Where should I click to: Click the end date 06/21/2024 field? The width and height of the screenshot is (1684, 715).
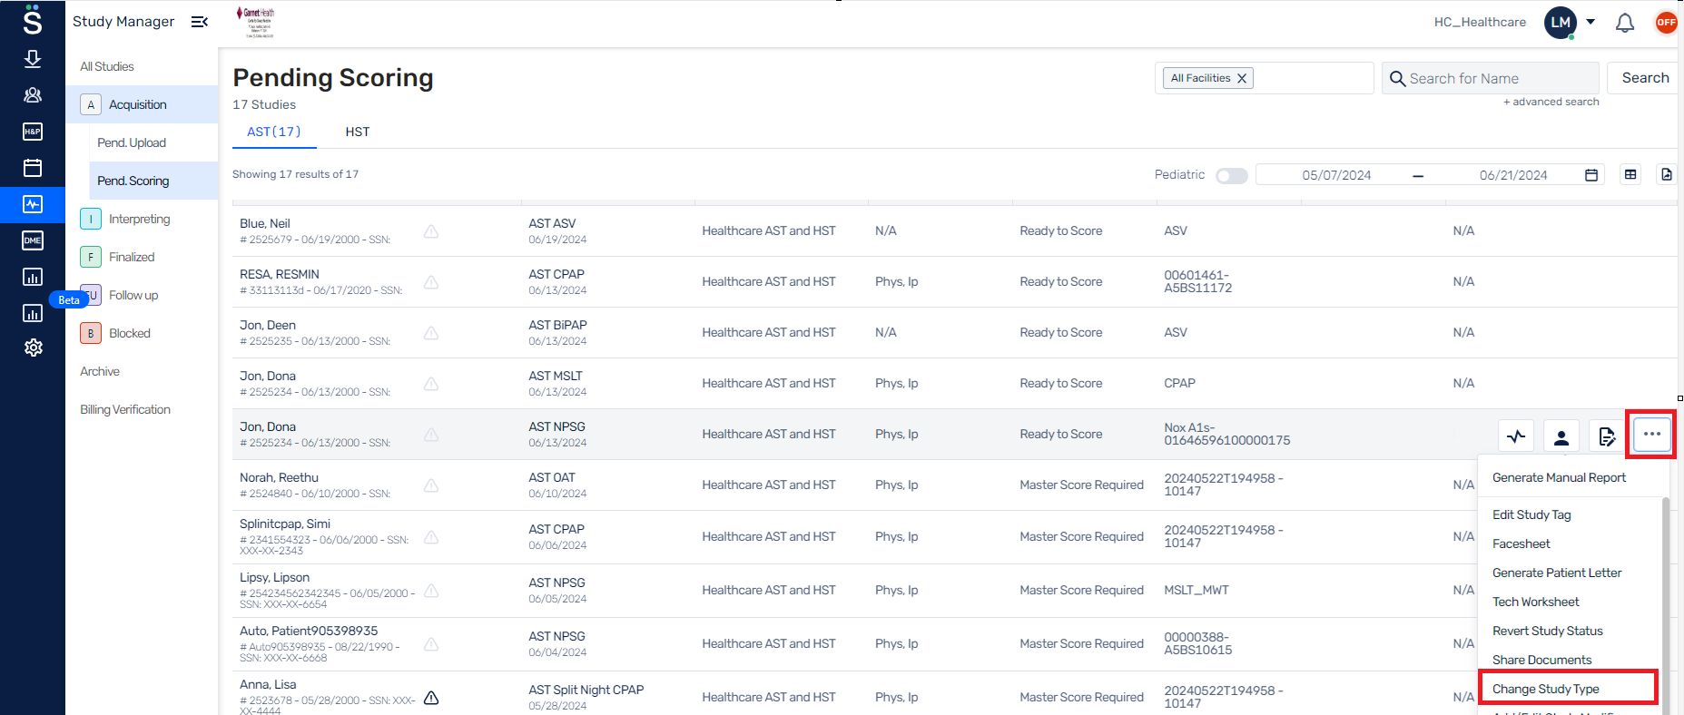[1513, 175]
